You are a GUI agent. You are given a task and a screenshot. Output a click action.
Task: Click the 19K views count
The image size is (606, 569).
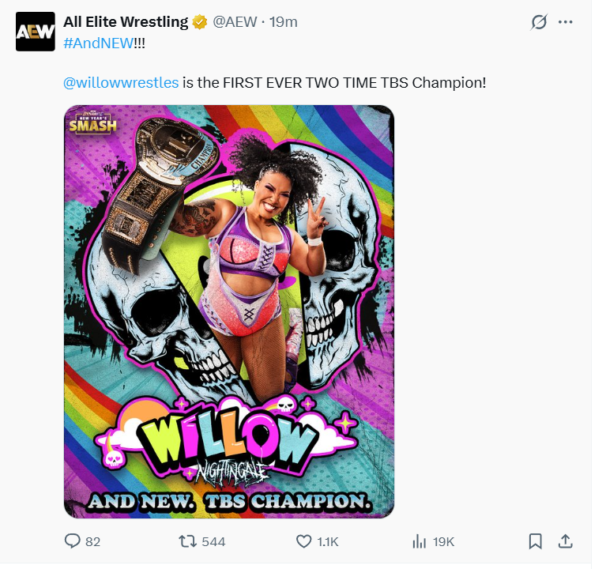coord(444,542)
